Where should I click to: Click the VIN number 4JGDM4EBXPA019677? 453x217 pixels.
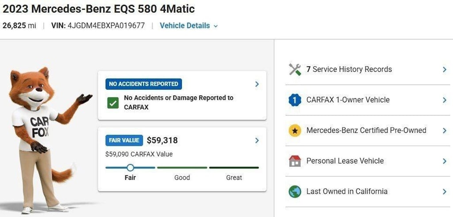click(x=106, y=26)
